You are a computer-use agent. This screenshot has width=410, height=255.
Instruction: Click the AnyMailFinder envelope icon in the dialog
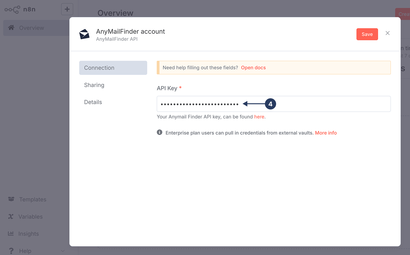coord(84,34)
